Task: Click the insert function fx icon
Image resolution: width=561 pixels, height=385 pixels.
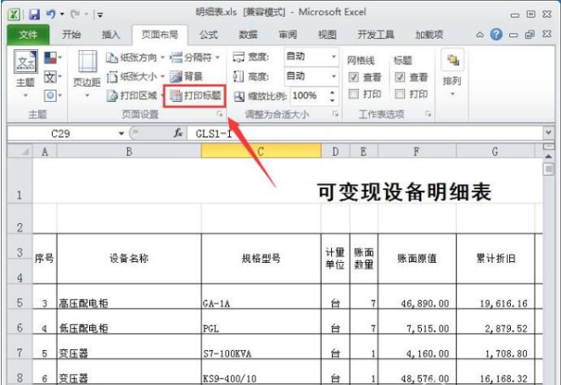Action: 178,133
